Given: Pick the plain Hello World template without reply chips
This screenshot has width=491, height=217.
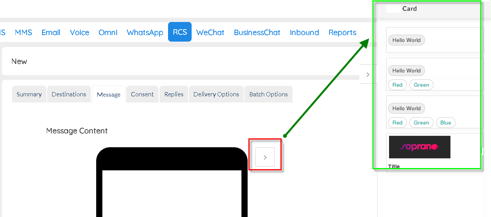Looking at the screenshot, I should 435,40.
